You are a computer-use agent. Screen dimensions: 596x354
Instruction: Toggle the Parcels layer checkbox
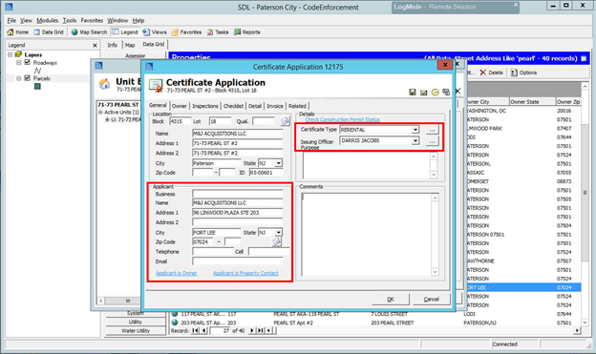(27, 78)
